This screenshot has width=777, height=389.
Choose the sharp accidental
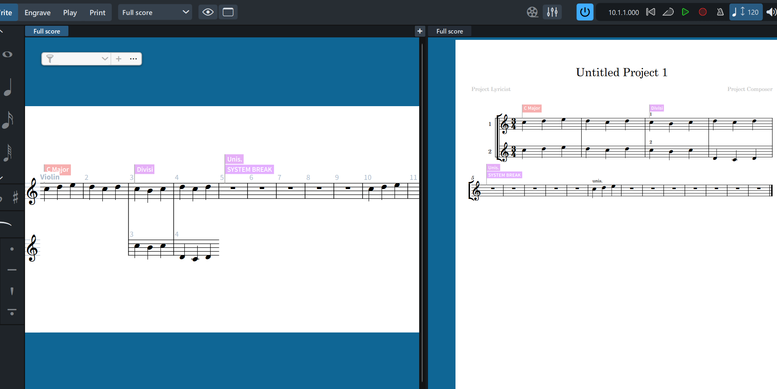[15, 197]
